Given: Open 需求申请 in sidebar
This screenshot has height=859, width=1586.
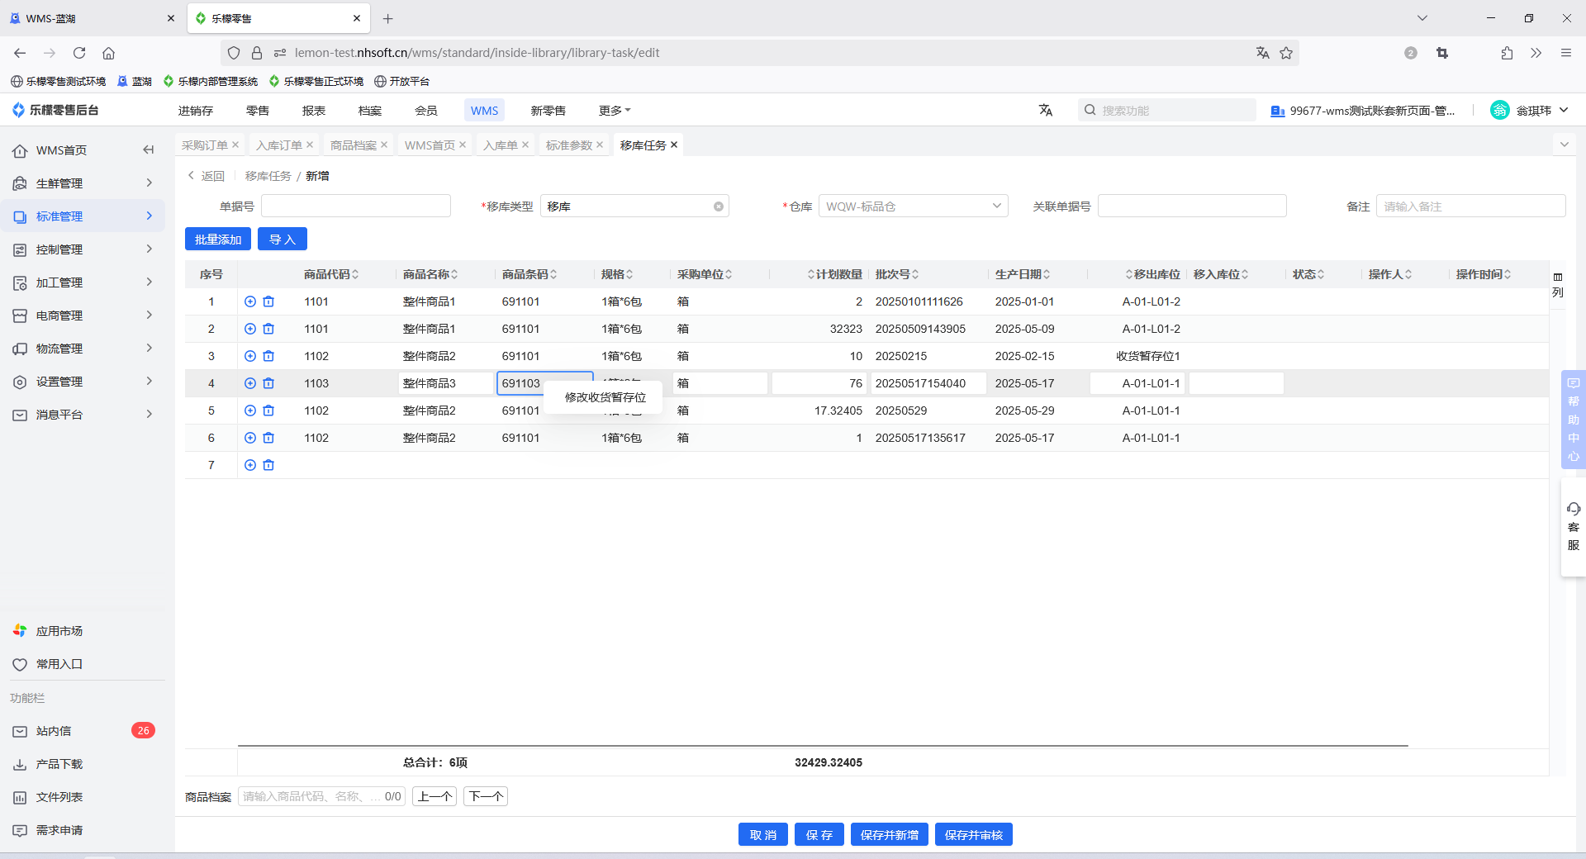Looking at the screenshot, I should pyautogui.click(x=83, y=830).
